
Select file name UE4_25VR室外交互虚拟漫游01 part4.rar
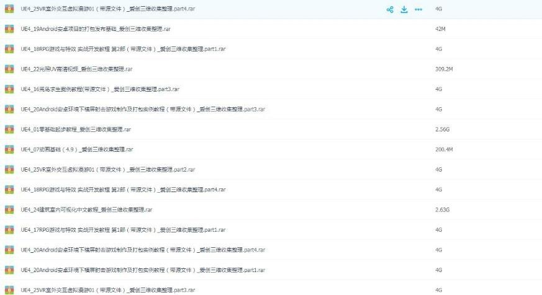click(x=108, y=9)
